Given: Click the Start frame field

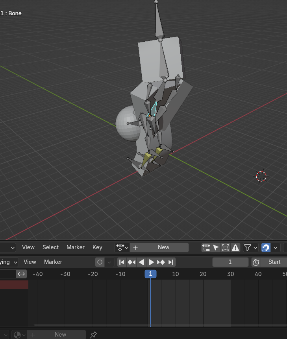Looking at the screenshot, I should coord(274,262).
